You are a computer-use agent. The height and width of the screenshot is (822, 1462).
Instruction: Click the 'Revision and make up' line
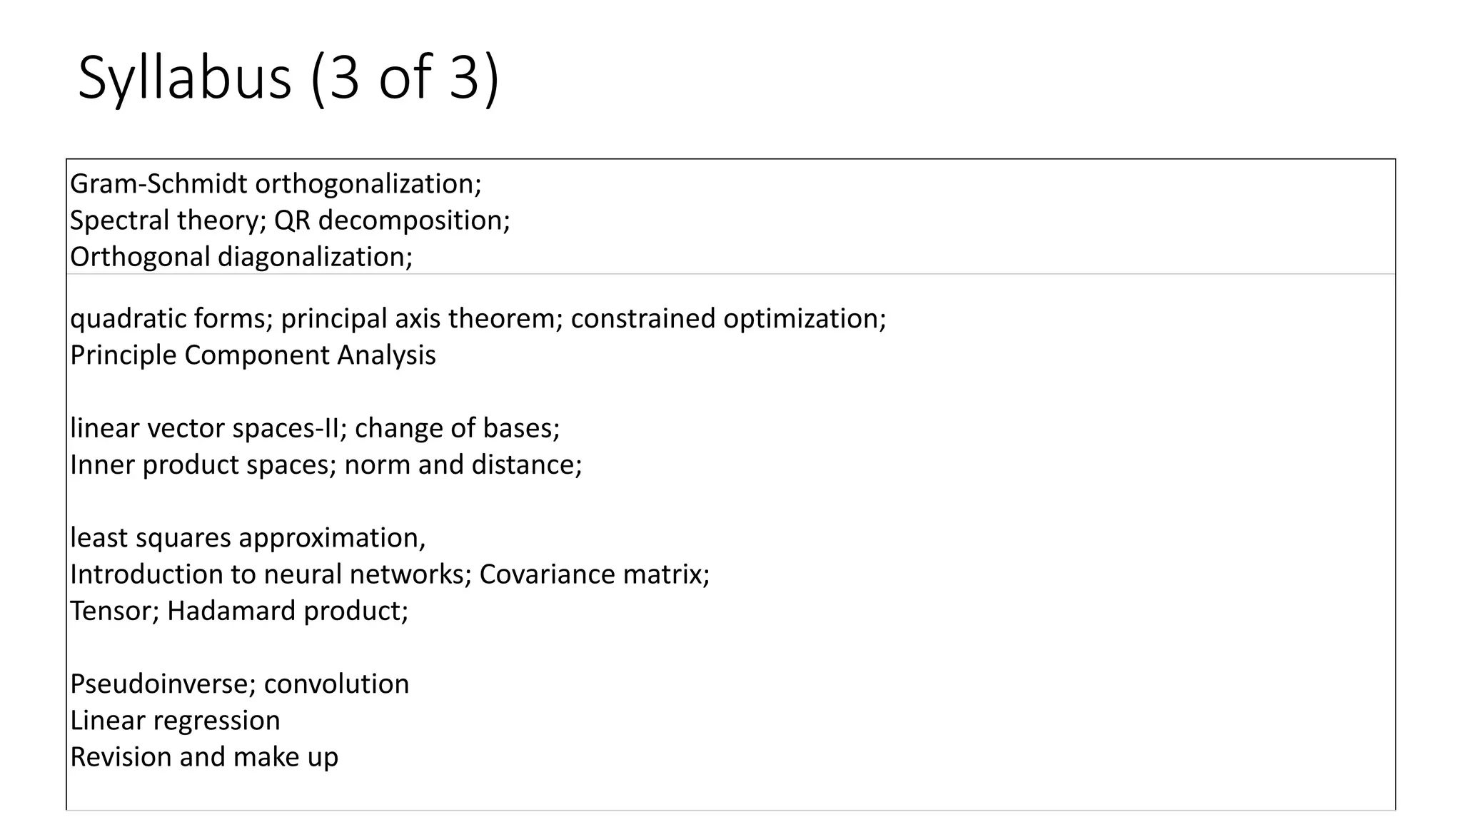(204, 757)
